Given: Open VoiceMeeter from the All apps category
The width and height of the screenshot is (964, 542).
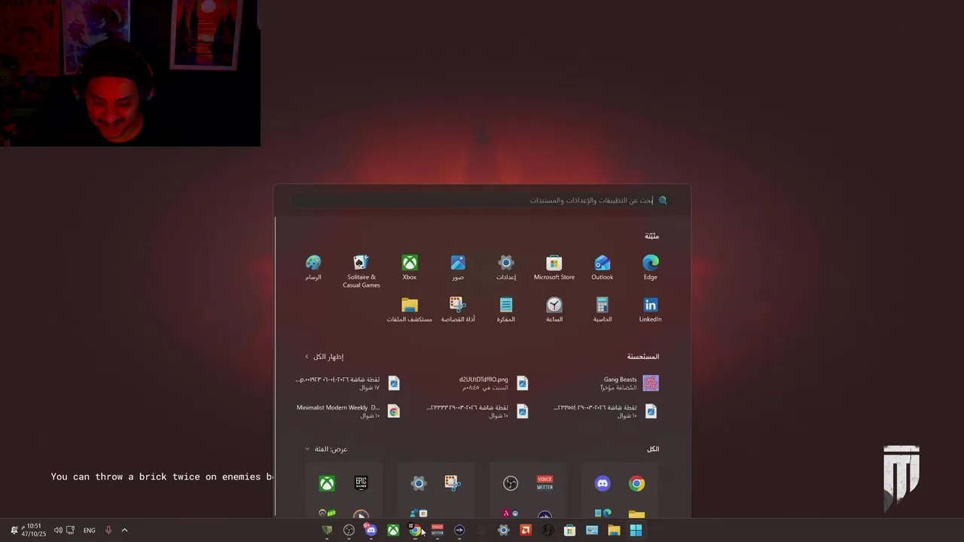Looking at the screenshot, I should 545,483.
